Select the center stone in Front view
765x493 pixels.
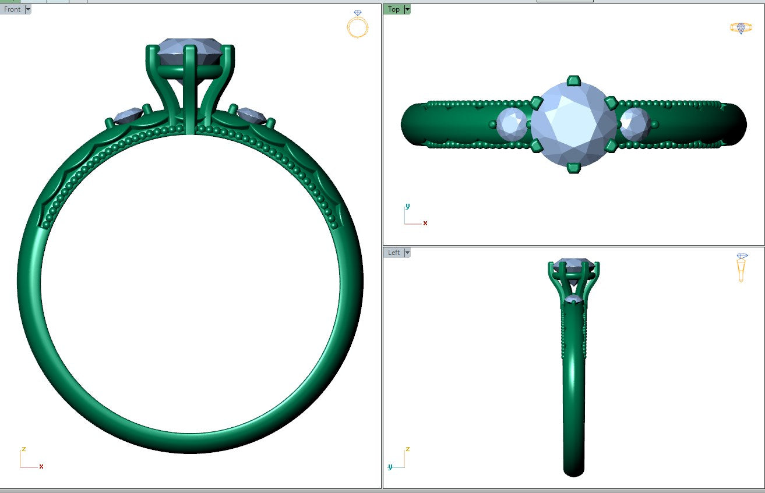coord(189,50)
